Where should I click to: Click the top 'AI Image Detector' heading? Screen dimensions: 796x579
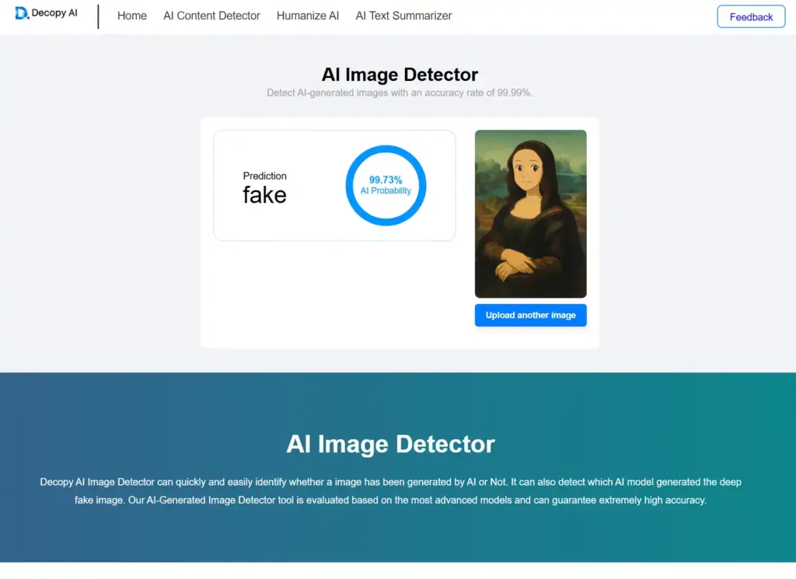tap(400, 75)
